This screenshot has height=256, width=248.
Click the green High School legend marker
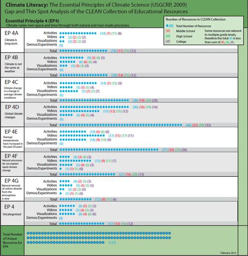click(x=168, y=36)
